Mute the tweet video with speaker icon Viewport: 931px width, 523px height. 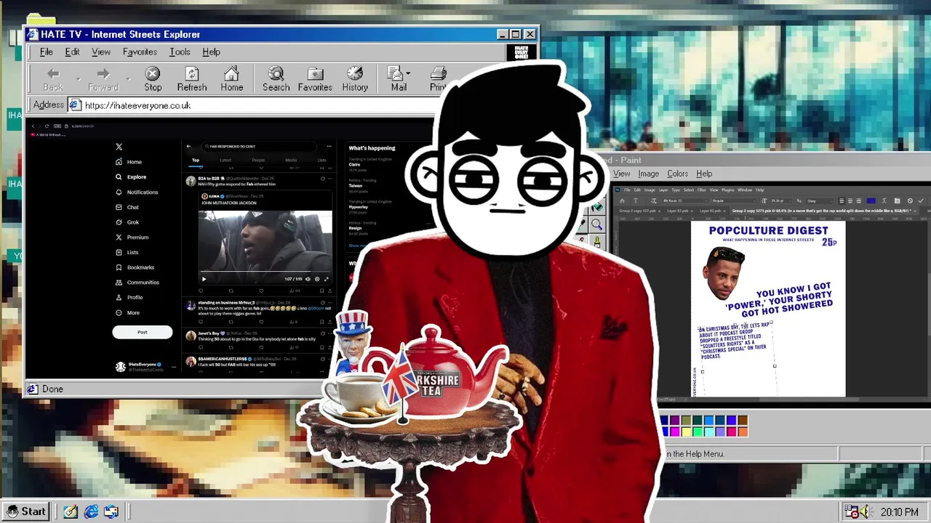pyautogui.click(x=308, y=279)
